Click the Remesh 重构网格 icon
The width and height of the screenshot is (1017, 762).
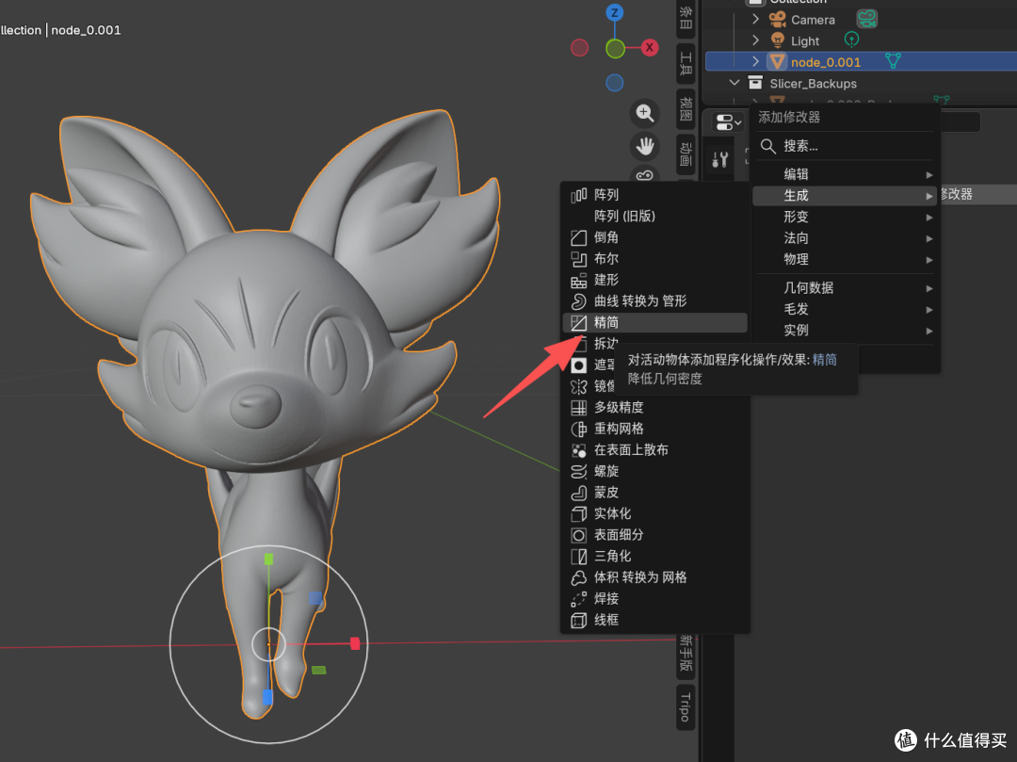pyautogui.click(x=578, y=429)
